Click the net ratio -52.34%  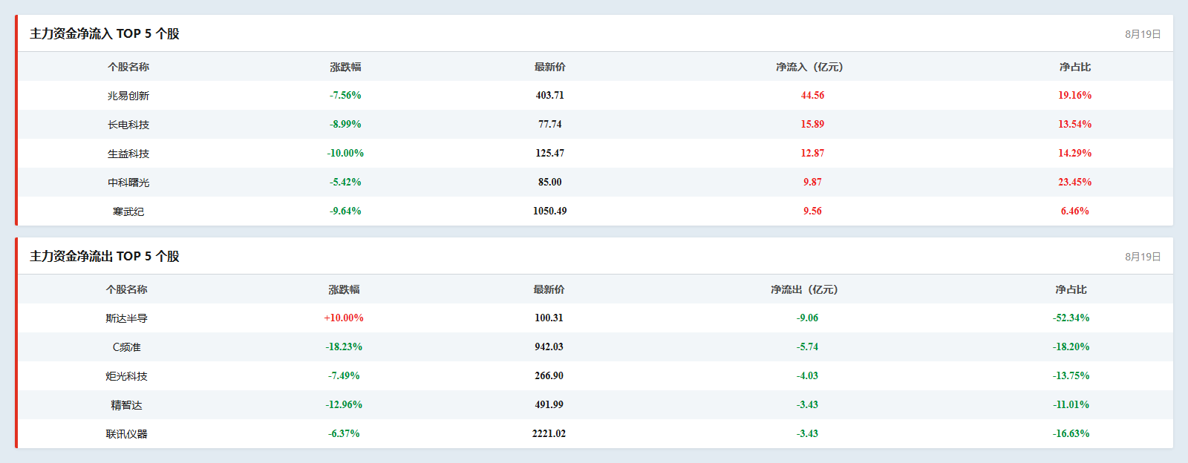(1071, 318)
